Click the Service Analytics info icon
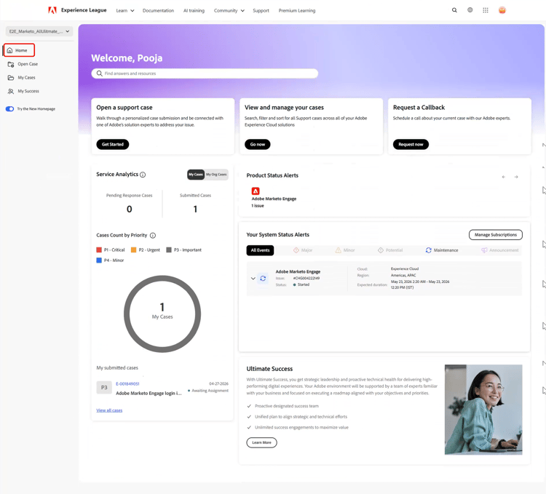546x494 pixels. [x=143, y=175]
